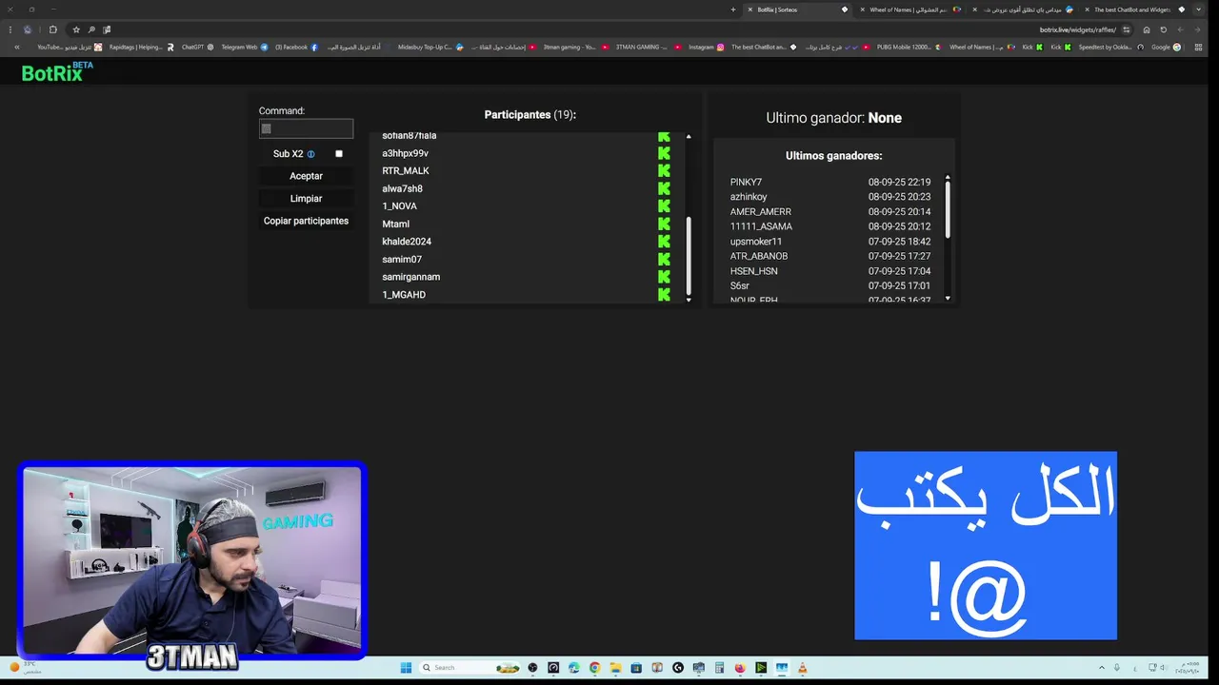1219x685 pixels.
Task: Click the Aceptar button
Action: coord(306,176)
